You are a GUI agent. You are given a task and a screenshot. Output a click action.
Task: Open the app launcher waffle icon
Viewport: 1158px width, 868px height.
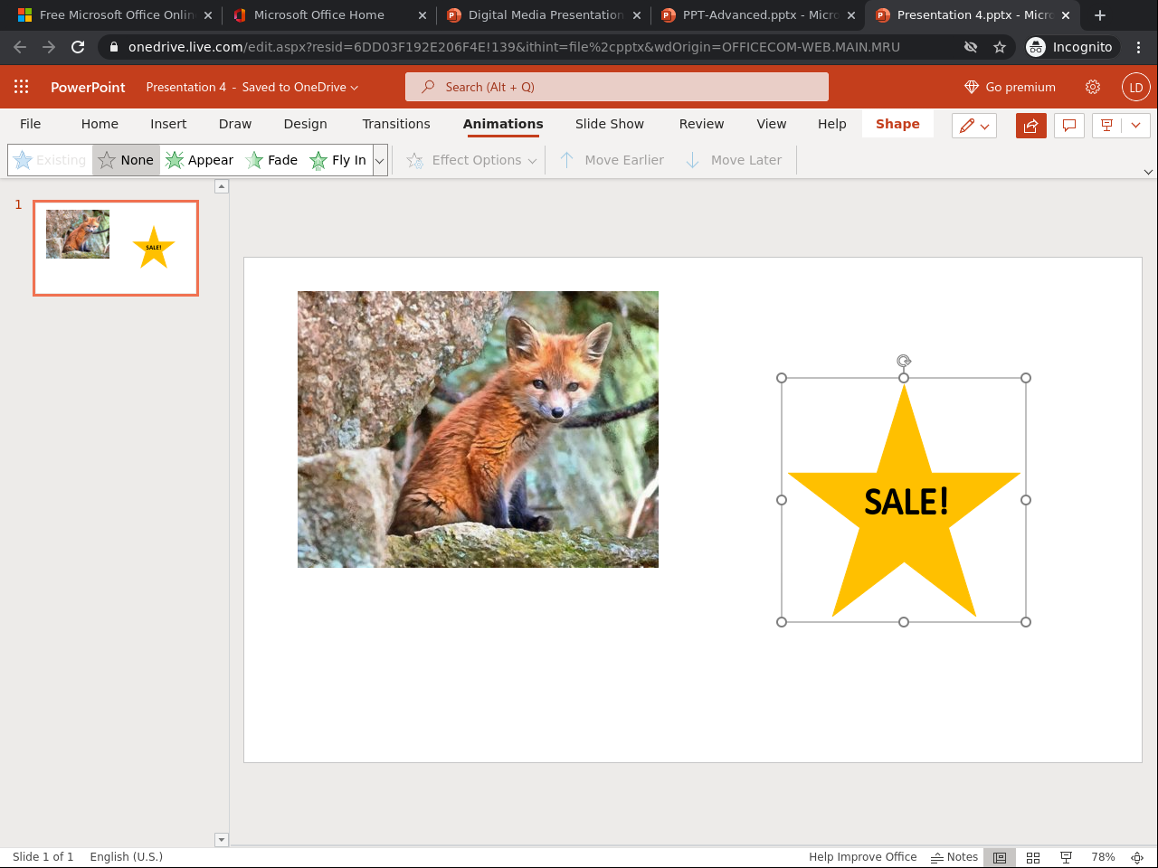pos(22,87)
